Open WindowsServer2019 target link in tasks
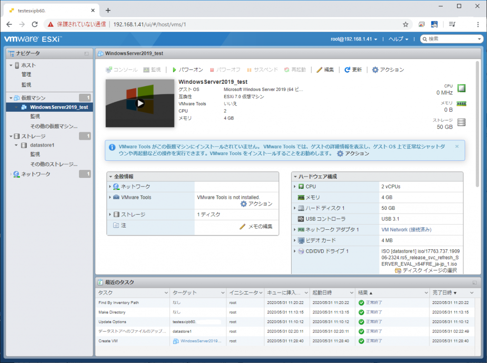 201,341
